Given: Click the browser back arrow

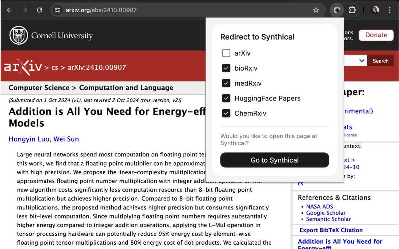Looking at the screenshot, I should pyautogui.click(x=9, y=10).
